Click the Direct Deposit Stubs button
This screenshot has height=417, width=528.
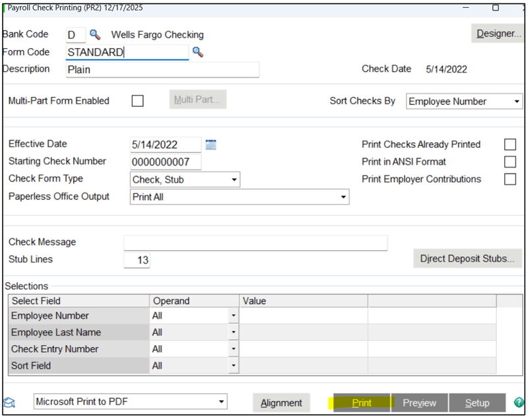pos(467,259)
